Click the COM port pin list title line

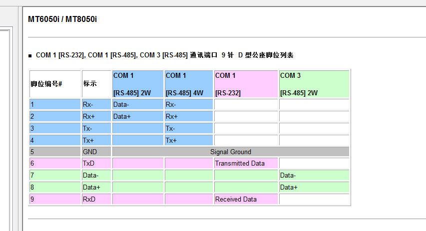[164, 55]
